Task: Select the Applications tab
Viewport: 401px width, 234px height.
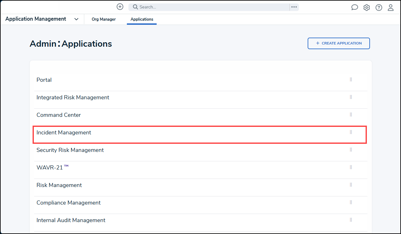Action: tap(142, 19)
